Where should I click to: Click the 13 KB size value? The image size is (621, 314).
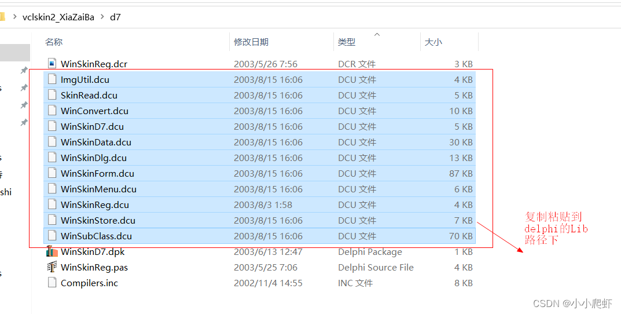click(461, 158)
